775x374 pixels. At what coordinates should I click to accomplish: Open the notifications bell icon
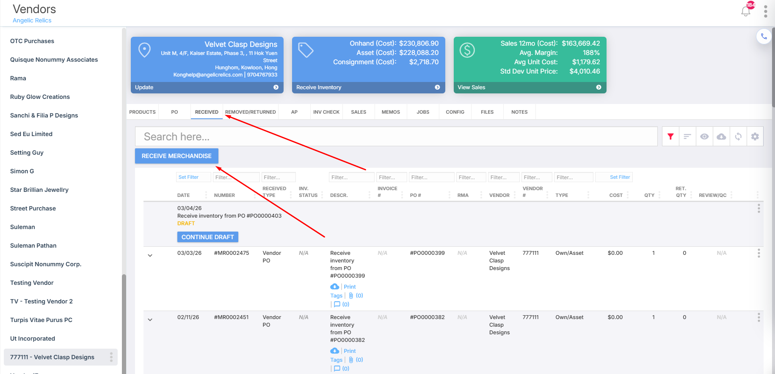[x=746, y=11]
